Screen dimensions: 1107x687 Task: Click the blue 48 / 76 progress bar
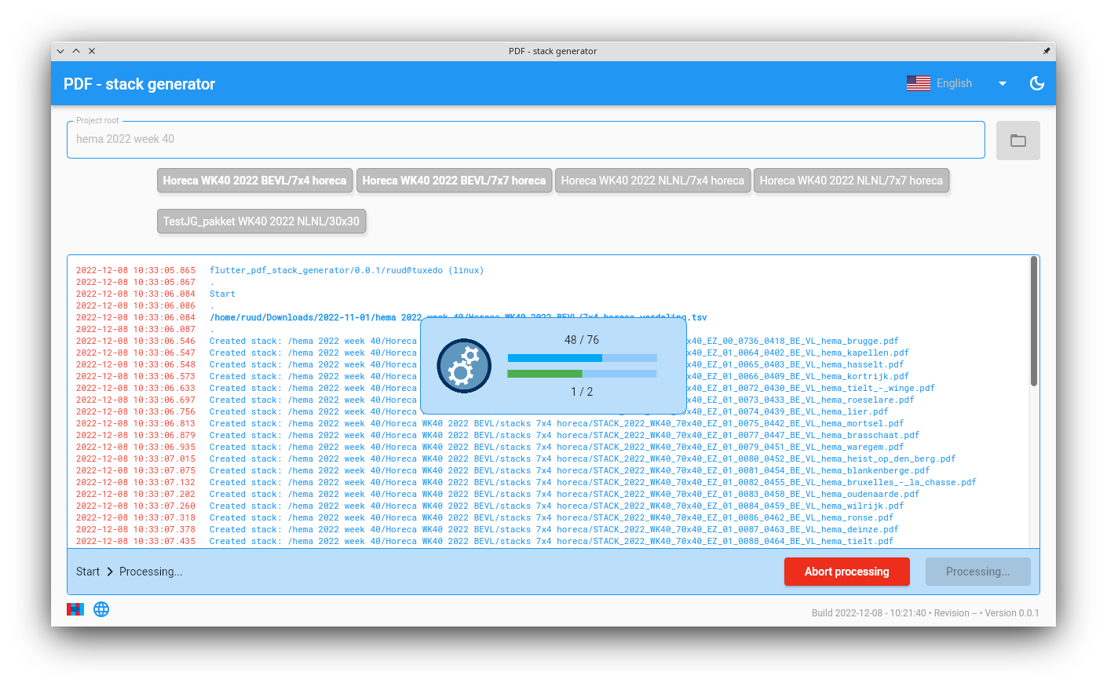pos(582,358)
